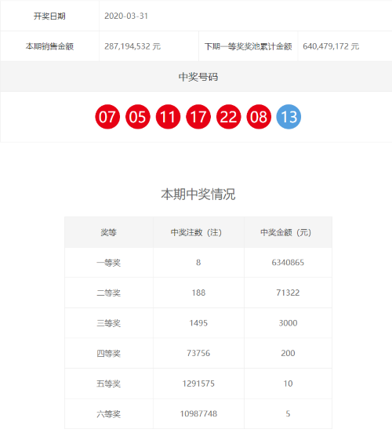Click the 本期销售金额 label
The image size is (392, 440).
[49, 46]
